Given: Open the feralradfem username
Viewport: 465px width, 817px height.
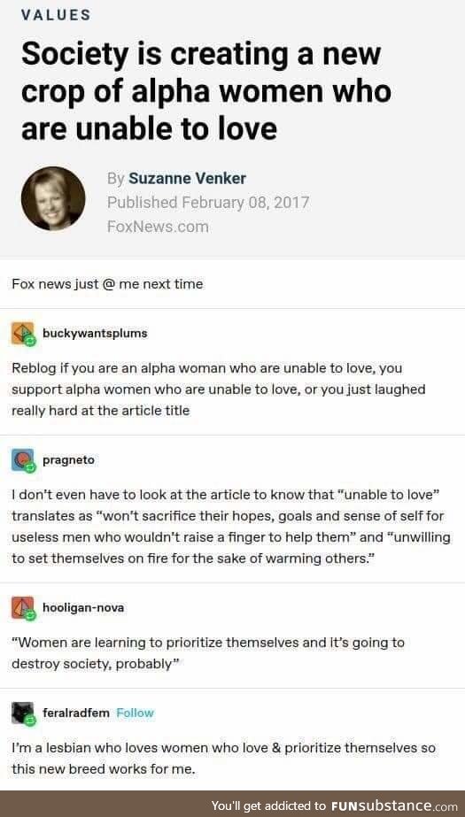Looking at the screenshot, I should click(76, 713).
